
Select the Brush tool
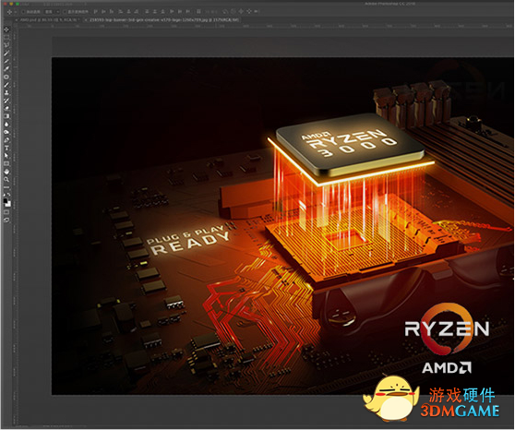(x=6, y=85)
